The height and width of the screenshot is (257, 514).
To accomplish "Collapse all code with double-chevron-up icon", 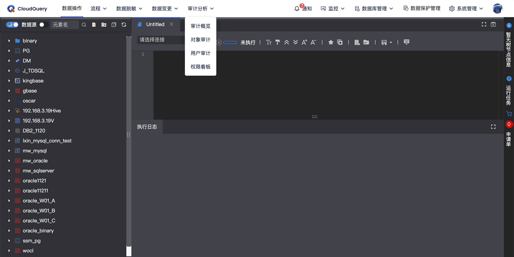I will pyautogui.click(x=286, y=42).
